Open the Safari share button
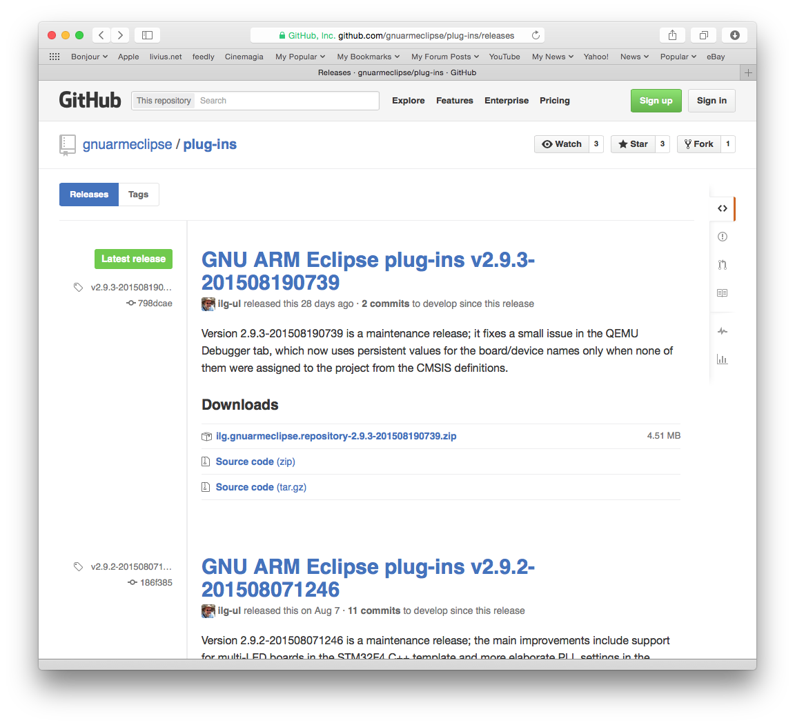Screen dimensions: 795x725 [x=672, y=35]
